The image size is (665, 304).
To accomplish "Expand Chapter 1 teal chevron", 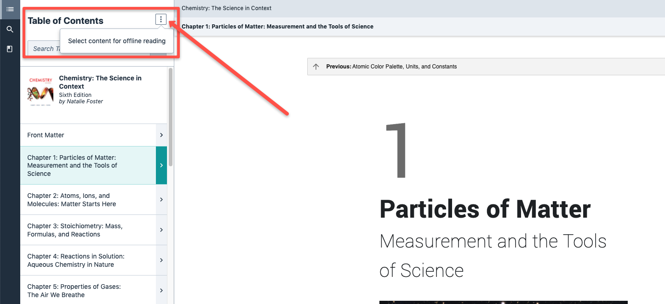I will coord(161,165).
